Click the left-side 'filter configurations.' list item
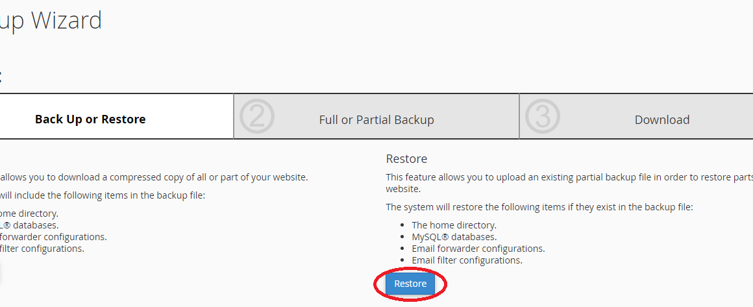 click(x=42, y=249)
